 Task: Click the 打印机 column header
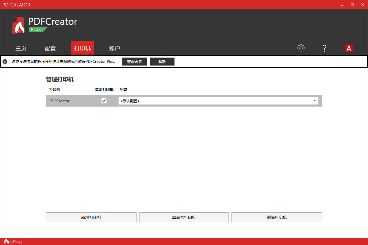55,90
